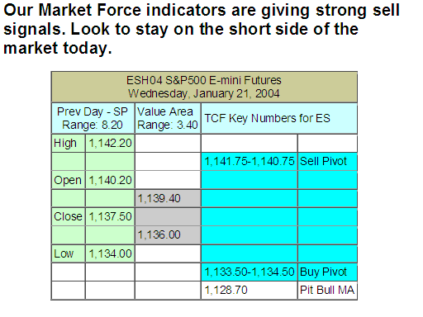423x317 pixels.
Task: Select TCF Key Numbers for ES heading
Action: click(x=279, y=118)
